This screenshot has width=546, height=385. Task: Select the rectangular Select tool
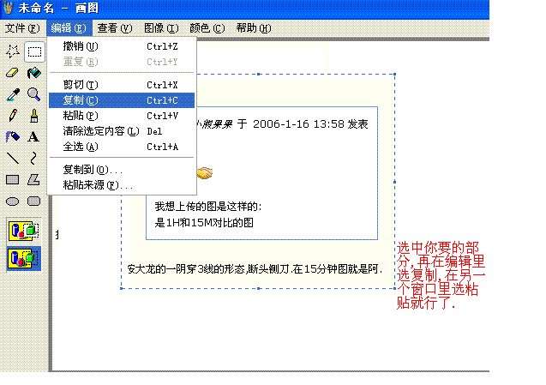34,51
